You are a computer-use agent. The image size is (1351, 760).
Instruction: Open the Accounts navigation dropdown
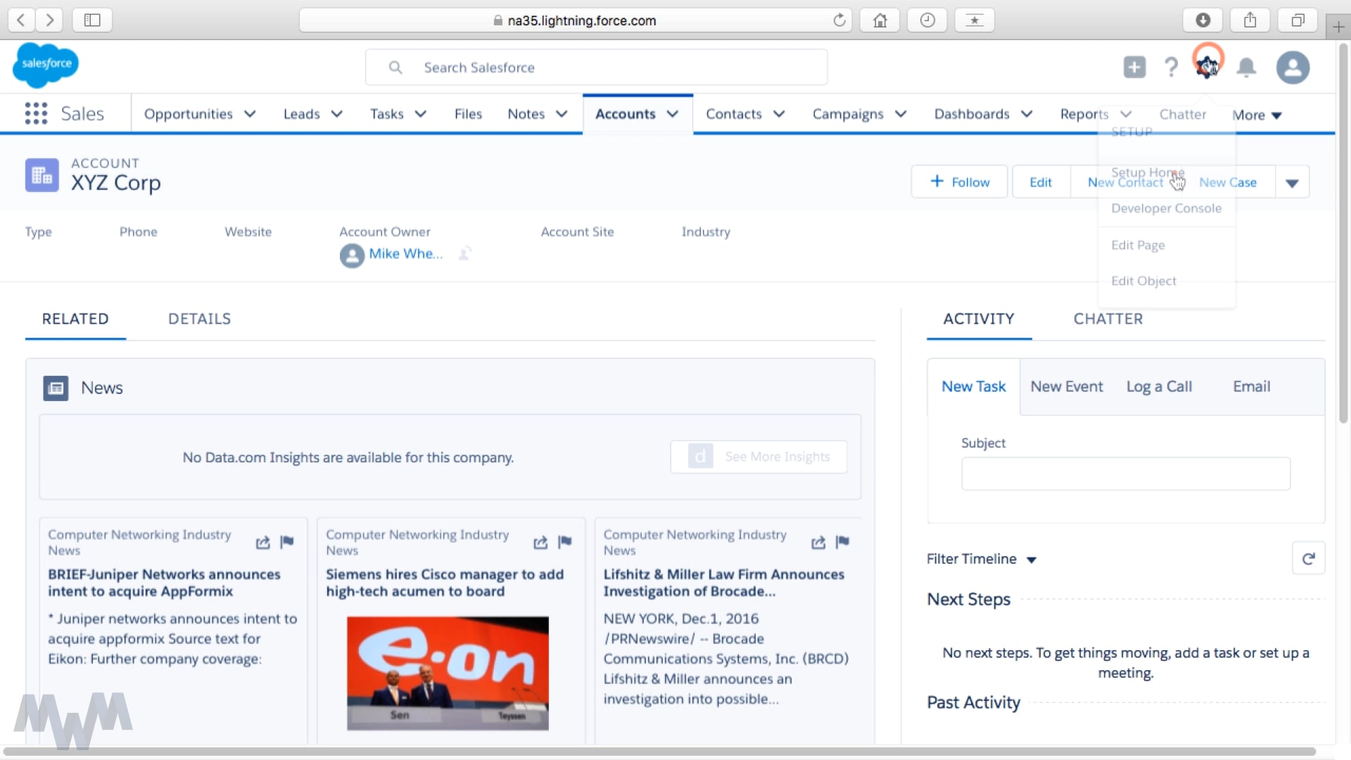673,114
